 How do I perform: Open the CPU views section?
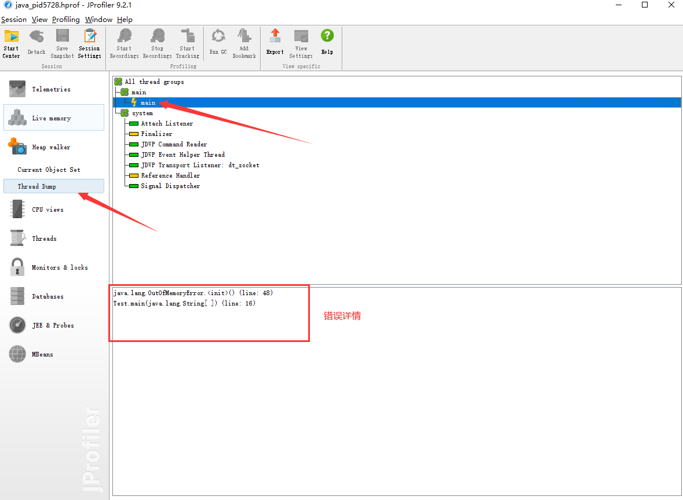(x=53, y=209)
